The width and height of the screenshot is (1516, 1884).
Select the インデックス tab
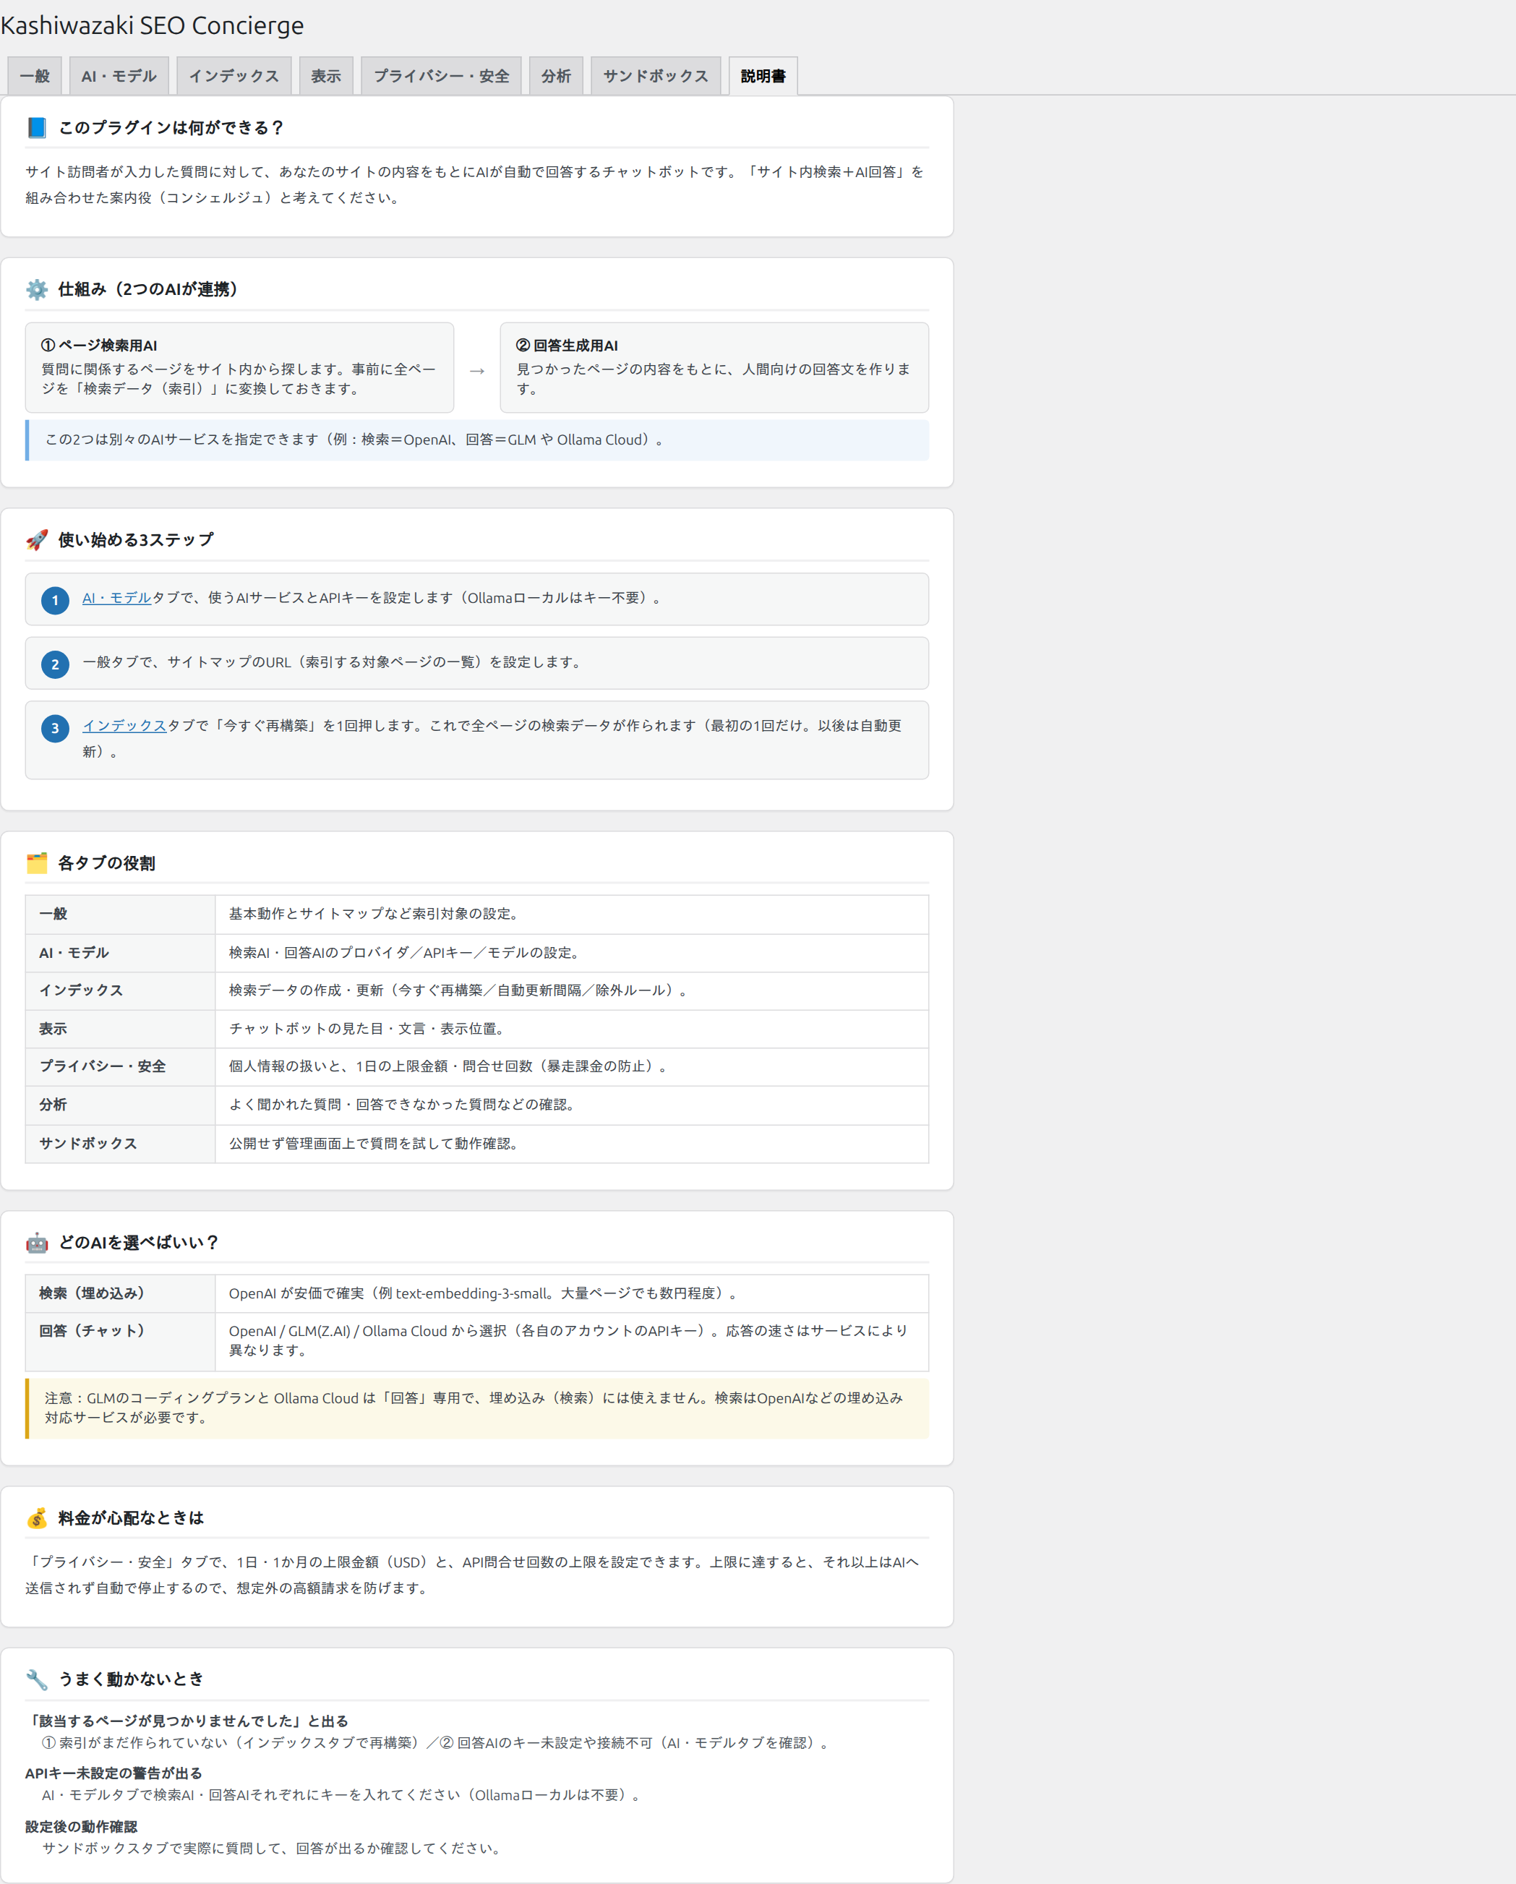234,76
